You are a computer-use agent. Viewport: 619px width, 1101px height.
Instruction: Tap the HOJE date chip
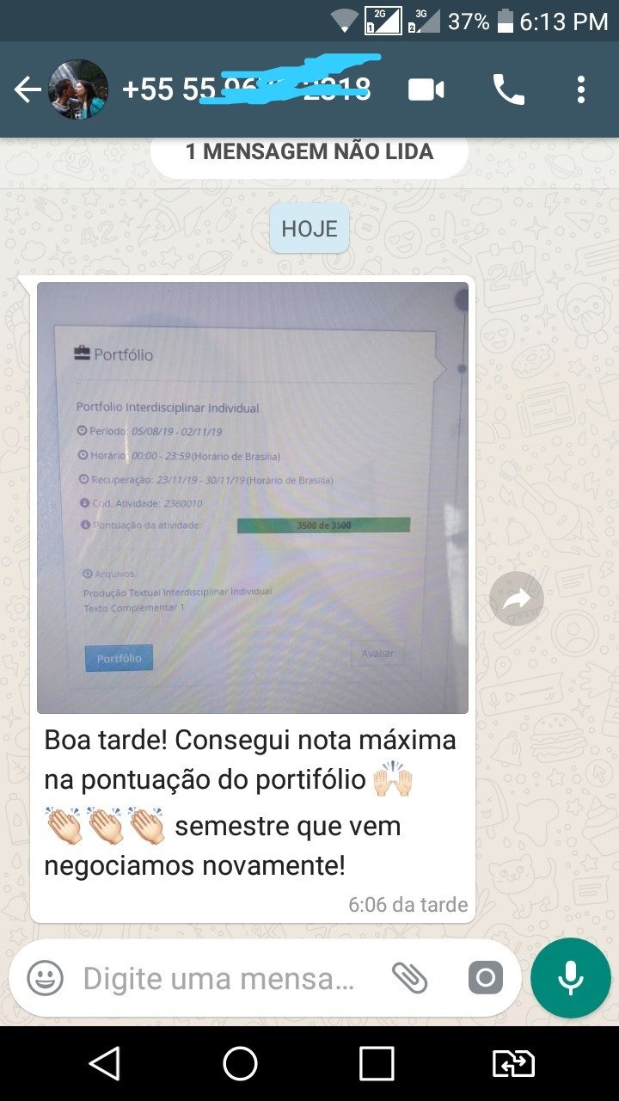click(x=309, y=229)
